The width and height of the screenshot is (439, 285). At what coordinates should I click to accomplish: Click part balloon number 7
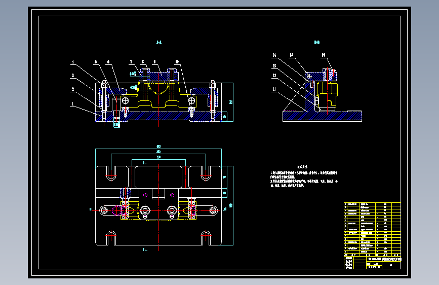click(x=131, y=62)
